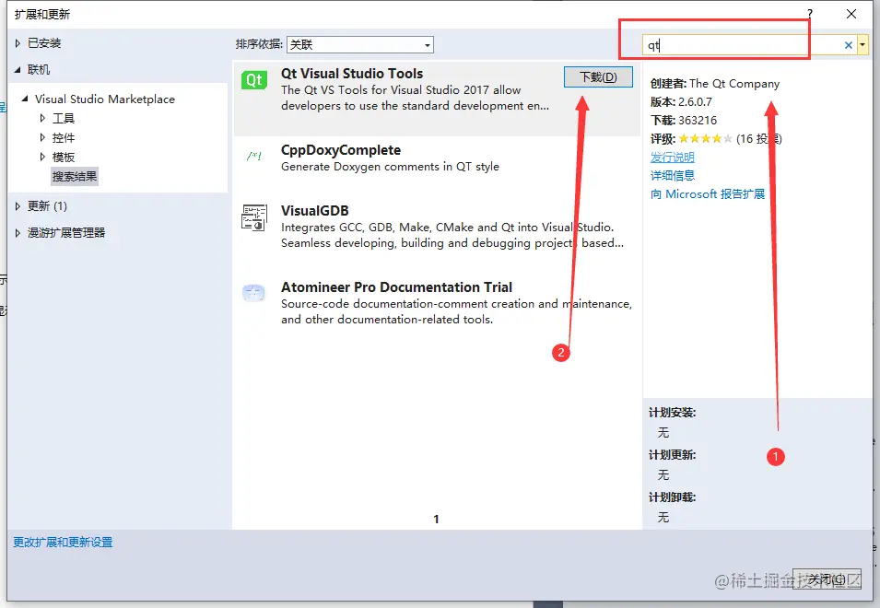Click the 计划更新 label
880x608 pixels.
673,455
